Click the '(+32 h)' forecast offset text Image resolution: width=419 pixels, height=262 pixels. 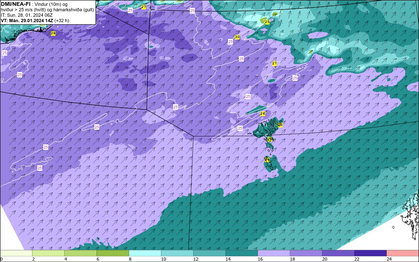pos(62,21)
